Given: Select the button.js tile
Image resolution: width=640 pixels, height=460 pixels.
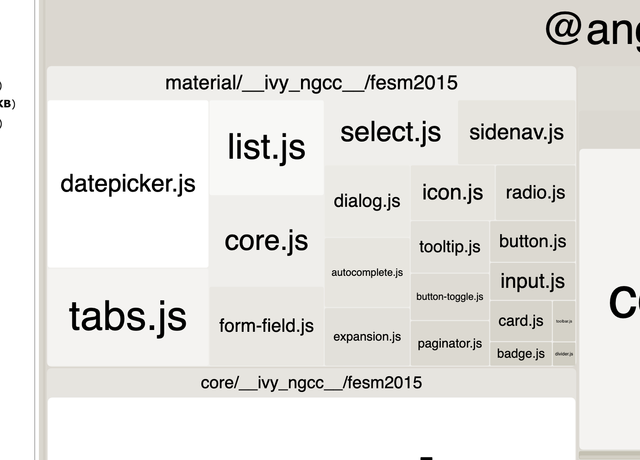Looking at the screenshot, I should click(x=533, y=241).
